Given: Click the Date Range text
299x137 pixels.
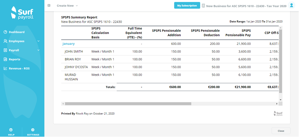Looking at the screenshot, I should [256, 22].
